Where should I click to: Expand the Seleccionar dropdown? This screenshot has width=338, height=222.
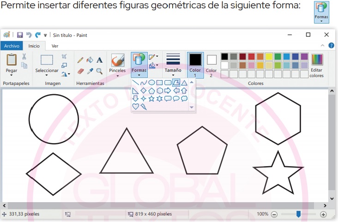(47, 75)
